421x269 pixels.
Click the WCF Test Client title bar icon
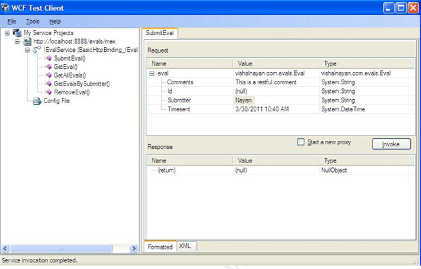tap(5, 8)
